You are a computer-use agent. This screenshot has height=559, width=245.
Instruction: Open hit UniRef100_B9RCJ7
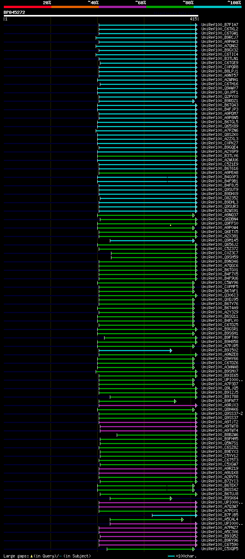[219, 37]
